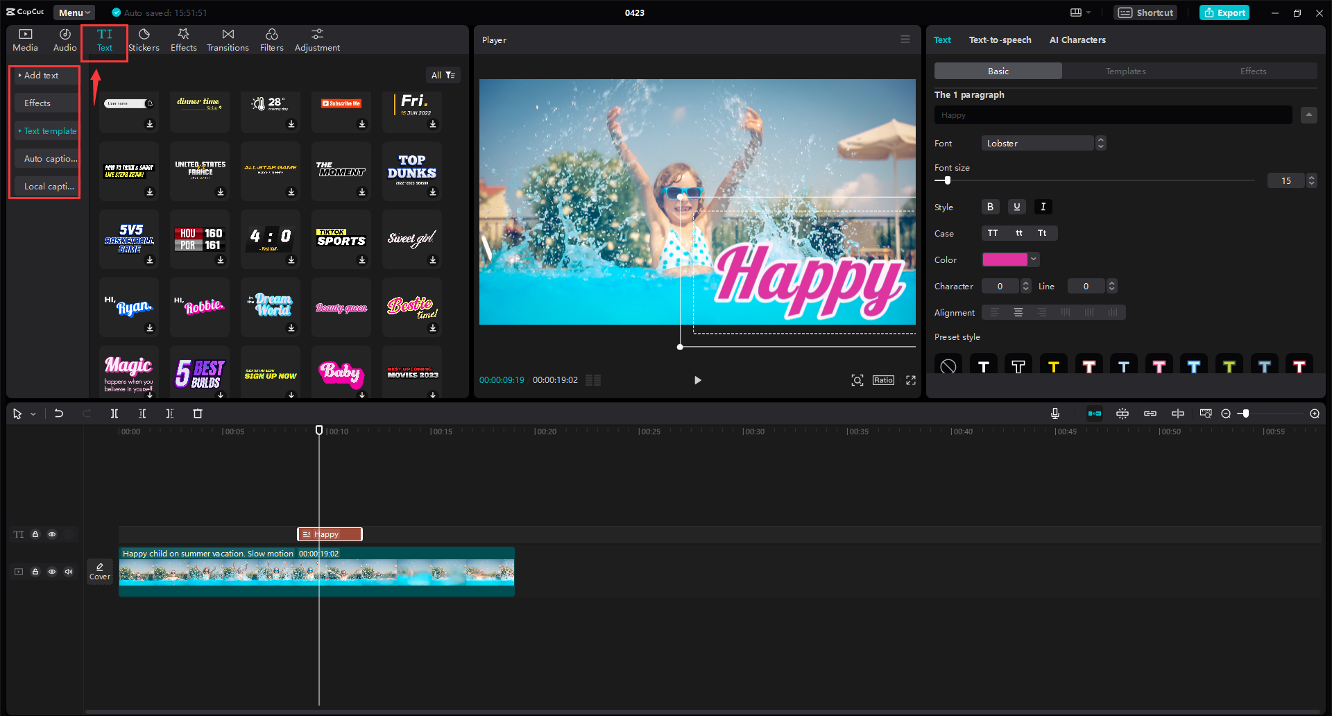This screenshot has width=1332, height=716.
Task: Click the split clip tool in timeline toolbar
Action: (114, 414)
